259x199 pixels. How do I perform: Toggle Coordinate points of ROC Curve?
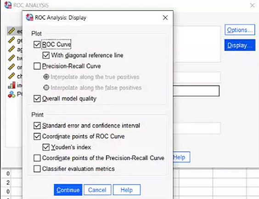(37, 136)
